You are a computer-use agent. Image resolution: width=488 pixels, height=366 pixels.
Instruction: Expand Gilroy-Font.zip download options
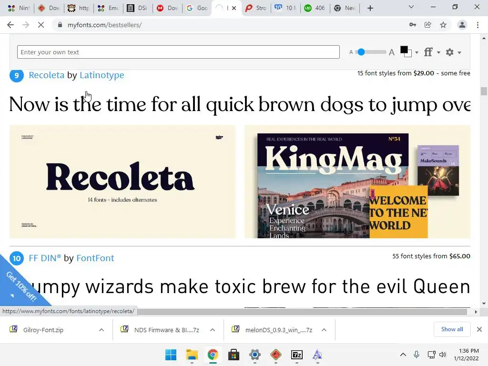(x=102, y=330)
